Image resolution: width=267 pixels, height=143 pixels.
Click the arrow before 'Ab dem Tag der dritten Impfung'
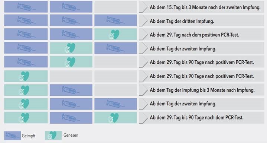[143, 21]
